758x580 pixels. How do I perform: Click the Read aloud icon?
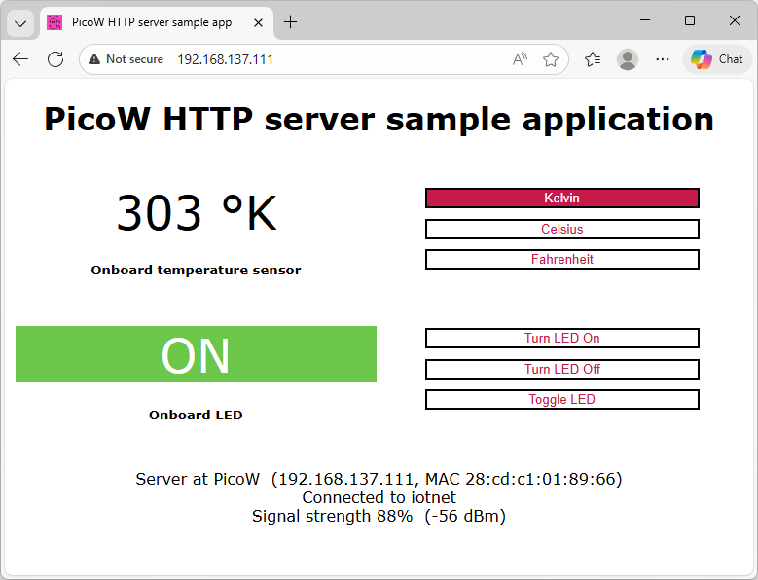(520, 59)
